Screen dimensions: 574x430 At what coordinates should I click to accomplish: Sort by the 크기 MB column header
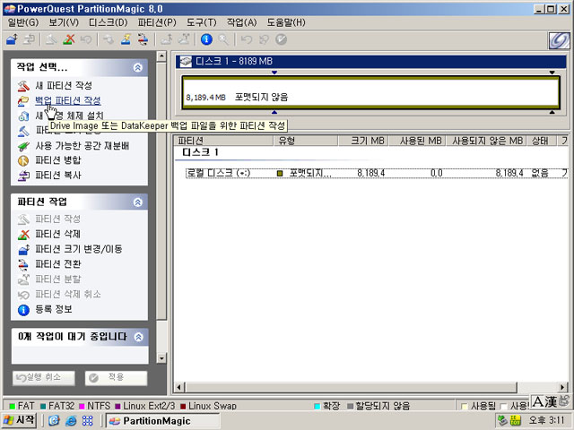[x=363, y=141]
